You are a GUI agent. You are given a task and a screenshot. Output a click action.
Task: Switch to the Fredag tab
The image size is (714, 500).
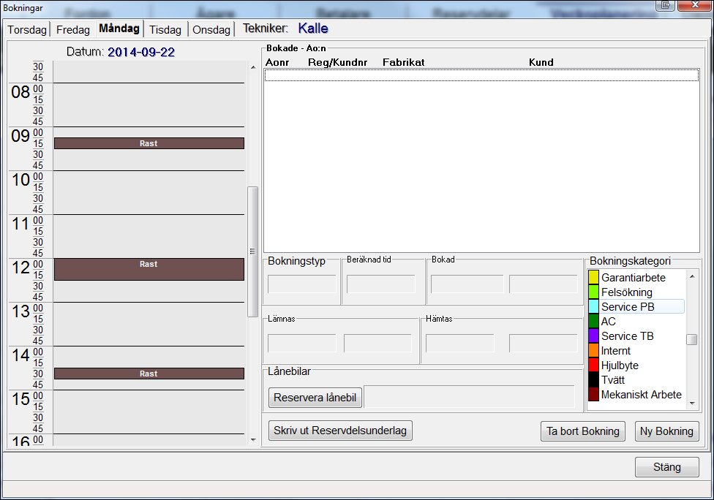pyautogui.click(x=73, y=29)
